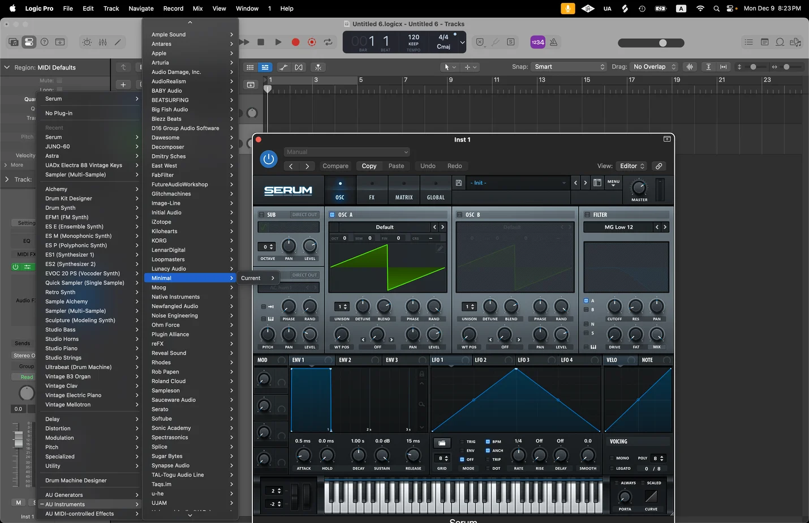809x523 pixels.
Task: Click the Paste button
Action: click(x=396, y=166)
